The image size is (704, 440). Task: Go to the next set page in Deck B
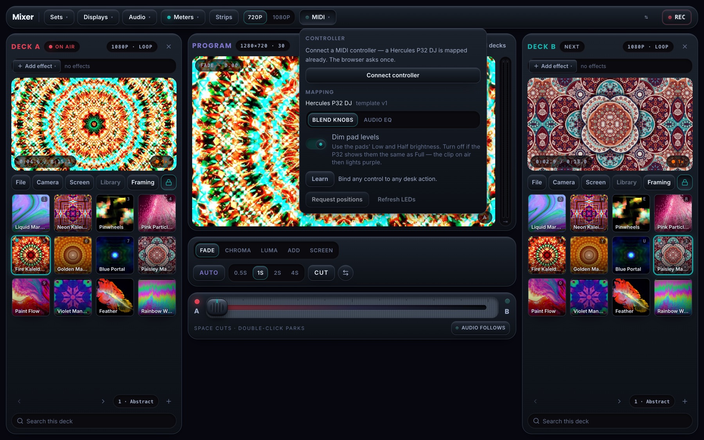tap(619, 401)
